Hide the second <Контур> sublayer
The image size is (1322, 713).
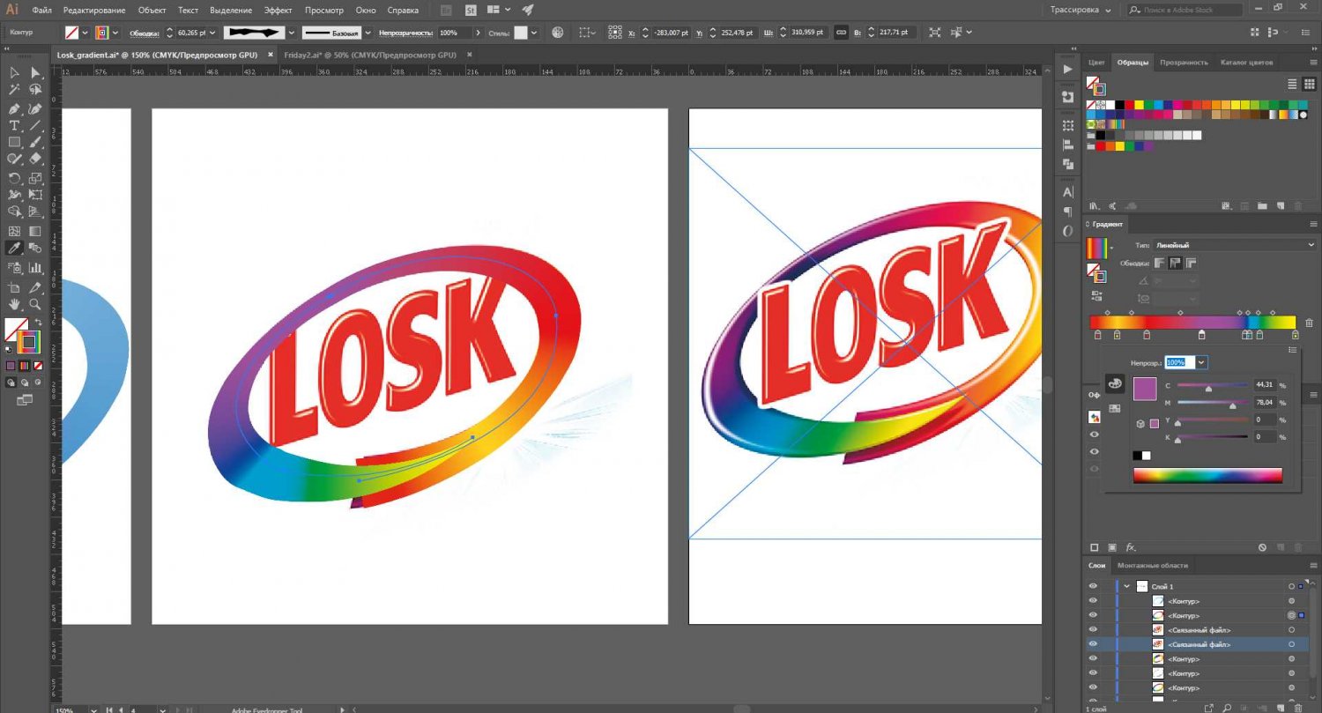[1093, 615]
